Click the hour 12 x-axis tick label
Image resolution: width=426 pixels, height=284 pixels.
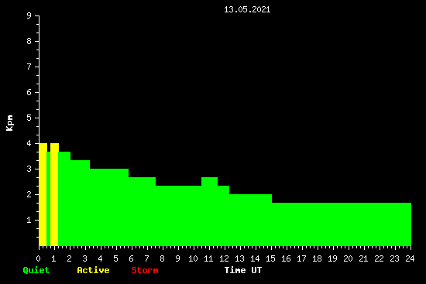[x=224, y=258]
